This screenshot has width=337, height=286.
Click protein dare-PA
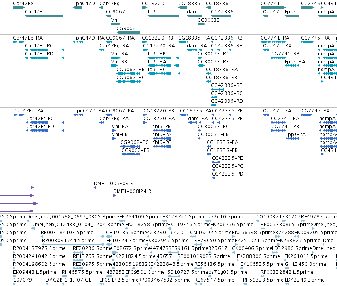pyautogui.click(x=198, y=119)
